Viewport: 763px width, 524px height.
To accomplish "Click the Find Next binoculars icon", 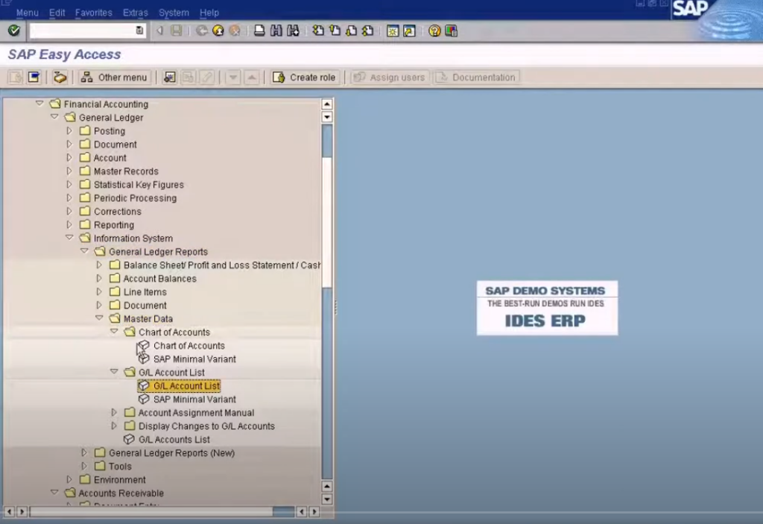I will tap(293, 31).
